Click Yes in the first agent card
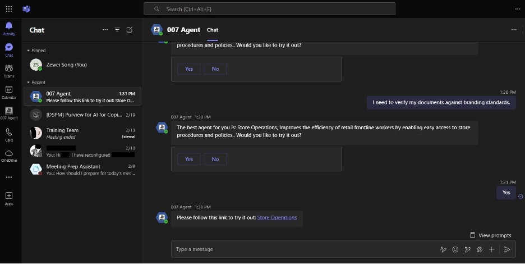 pyautogui.click(x=189, y=69)
